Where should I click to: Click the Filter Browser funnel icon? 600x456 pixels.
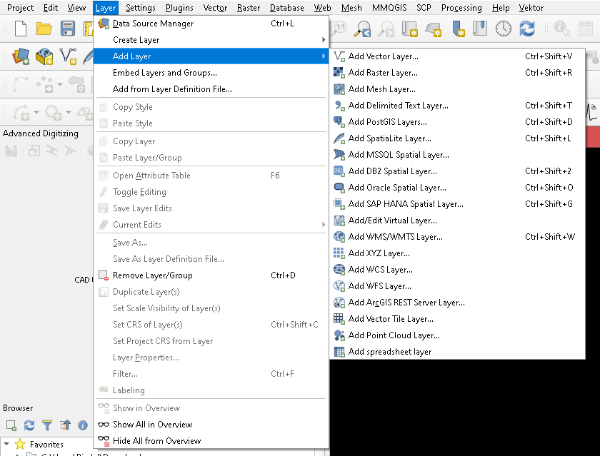(47, 425)
